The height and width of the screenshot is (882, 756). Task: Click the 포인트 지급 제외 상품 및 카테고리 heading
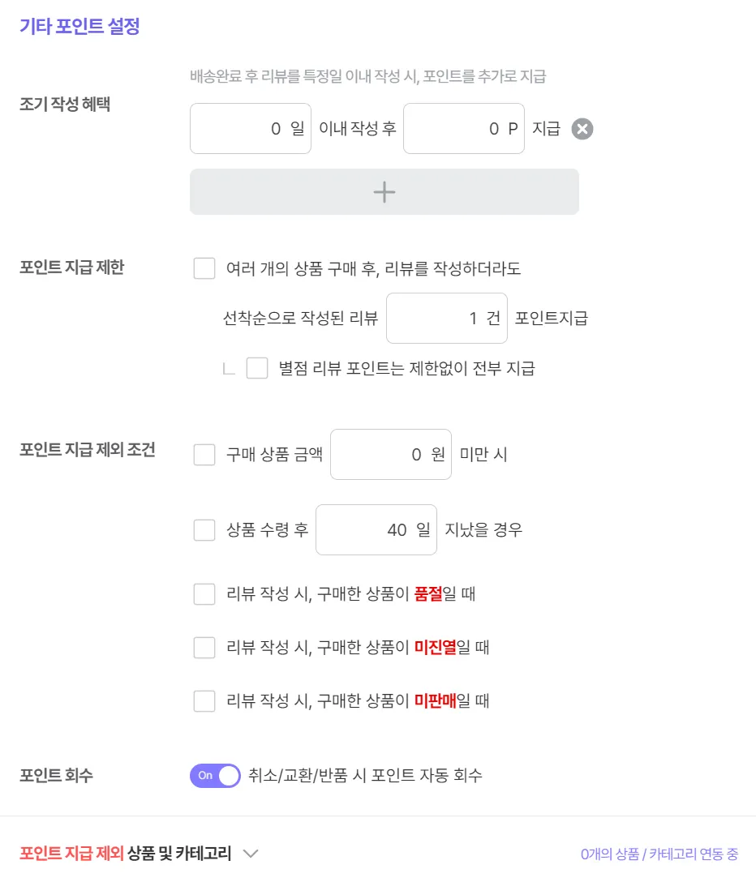[x=126, y=854]
